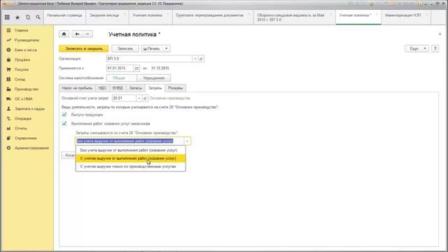Toggle Выполнение работ, оказание услуг checkbox
448x252 pixels.
click(x=64, y=123)
